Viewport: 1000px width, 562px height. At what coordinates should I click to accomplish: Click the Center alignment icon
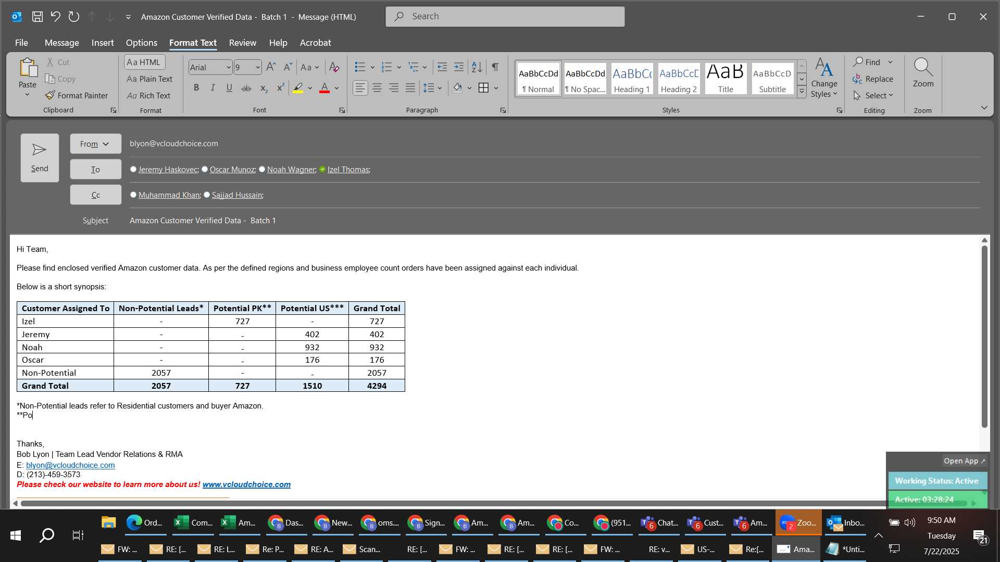tap(377, 88)
